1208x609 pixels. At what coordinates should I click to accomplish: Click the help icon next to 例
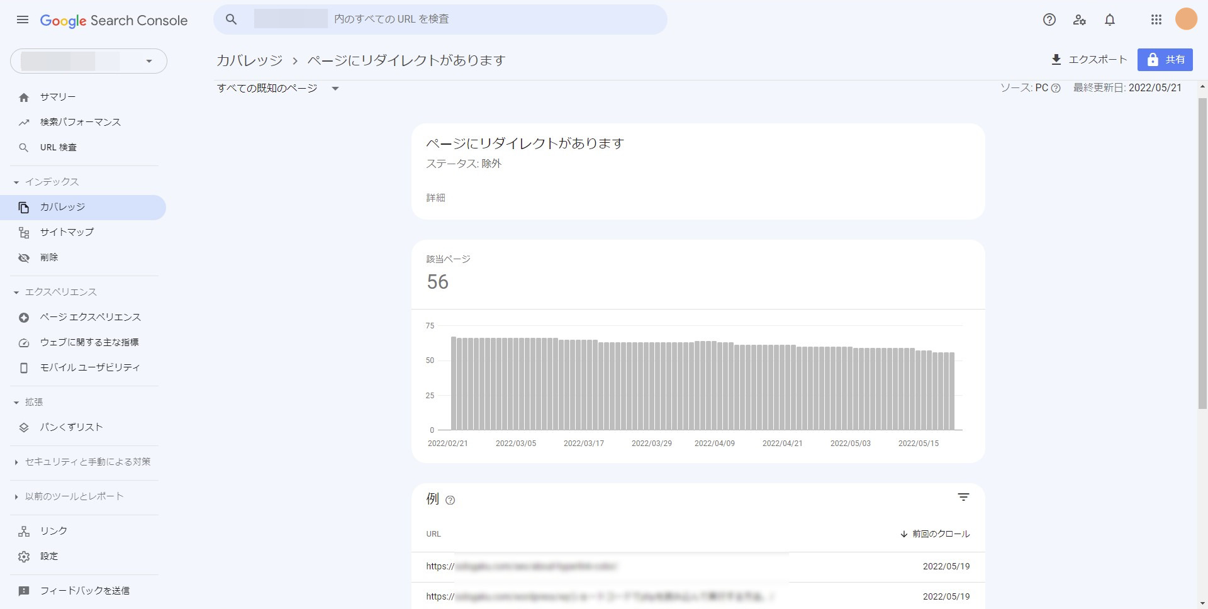click(450, 500)
